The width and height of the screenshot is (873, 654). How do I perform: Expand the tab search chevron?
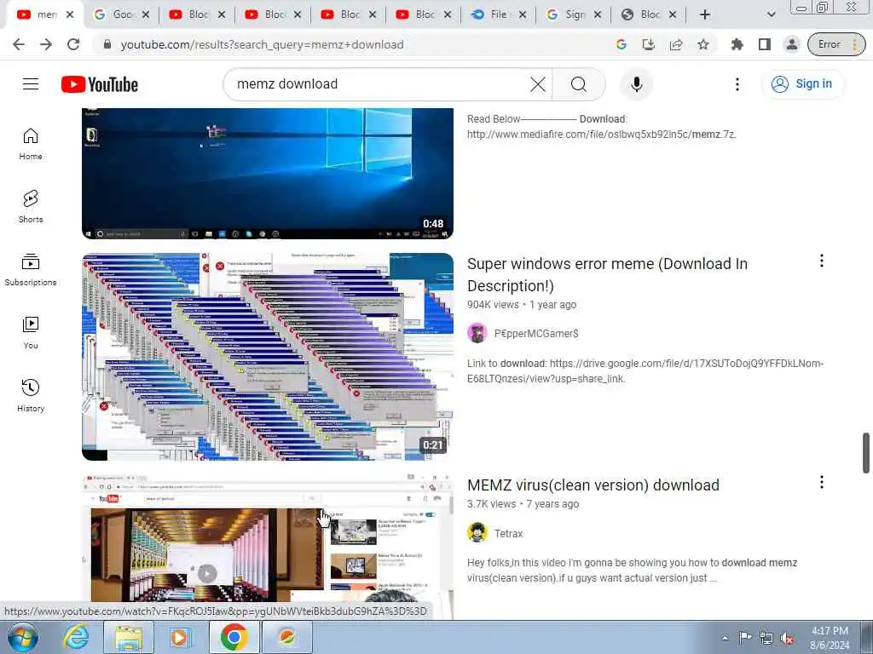pos(771,14)
